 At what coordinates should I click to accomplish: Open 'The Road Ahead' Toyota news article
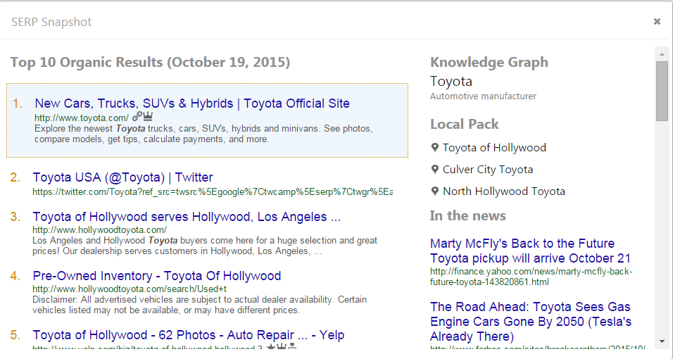tap(530, 321)
